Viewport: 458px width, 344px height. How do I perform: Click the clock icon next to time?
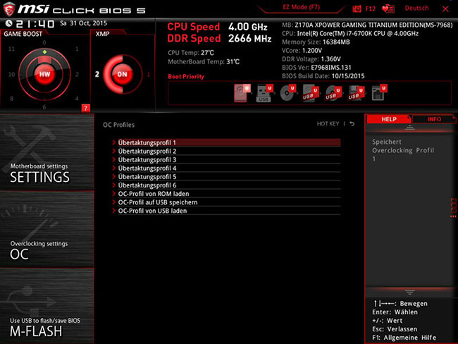coord(8,23)
